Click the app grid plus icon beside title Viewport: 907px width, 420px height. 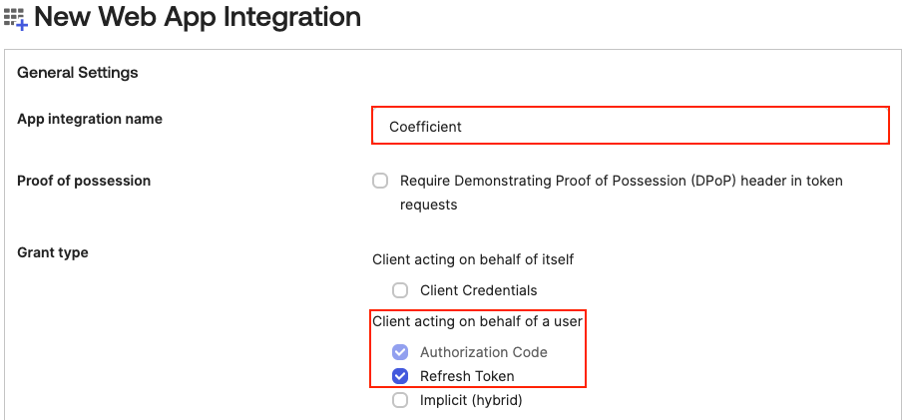pos(16,19)
